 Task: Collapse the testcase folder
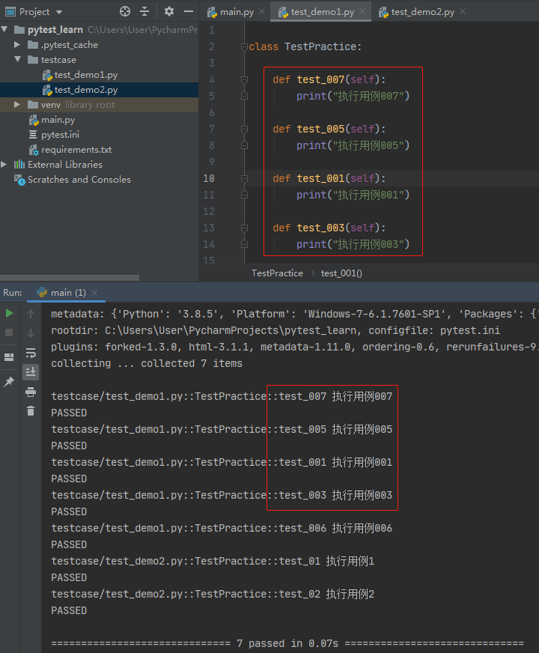[17, 60]
